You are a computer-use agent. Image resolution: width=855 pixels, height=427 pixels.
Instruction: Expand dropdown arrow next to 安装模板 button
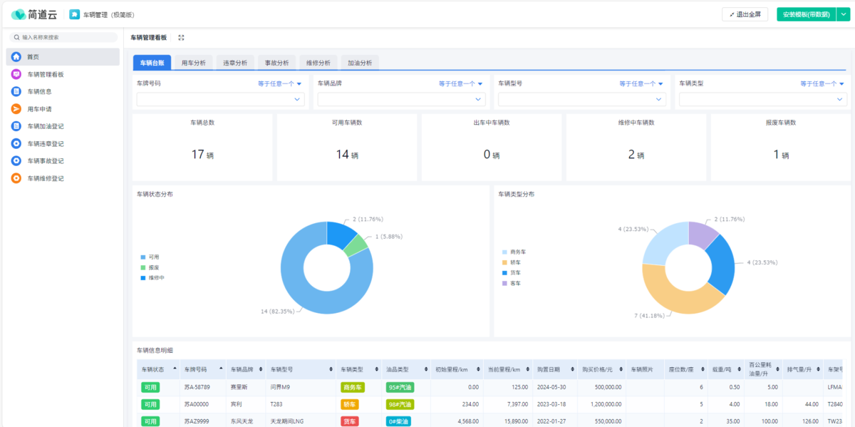pos(842,14)
